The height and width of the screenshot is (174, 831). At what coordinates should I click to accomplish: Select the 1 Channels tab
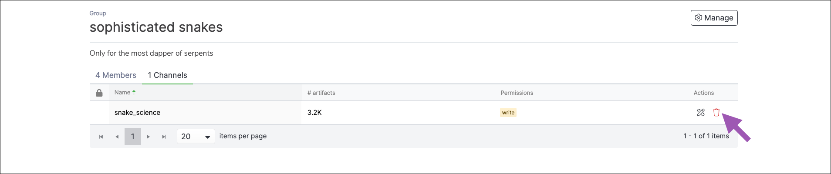(x=167, y=75)
